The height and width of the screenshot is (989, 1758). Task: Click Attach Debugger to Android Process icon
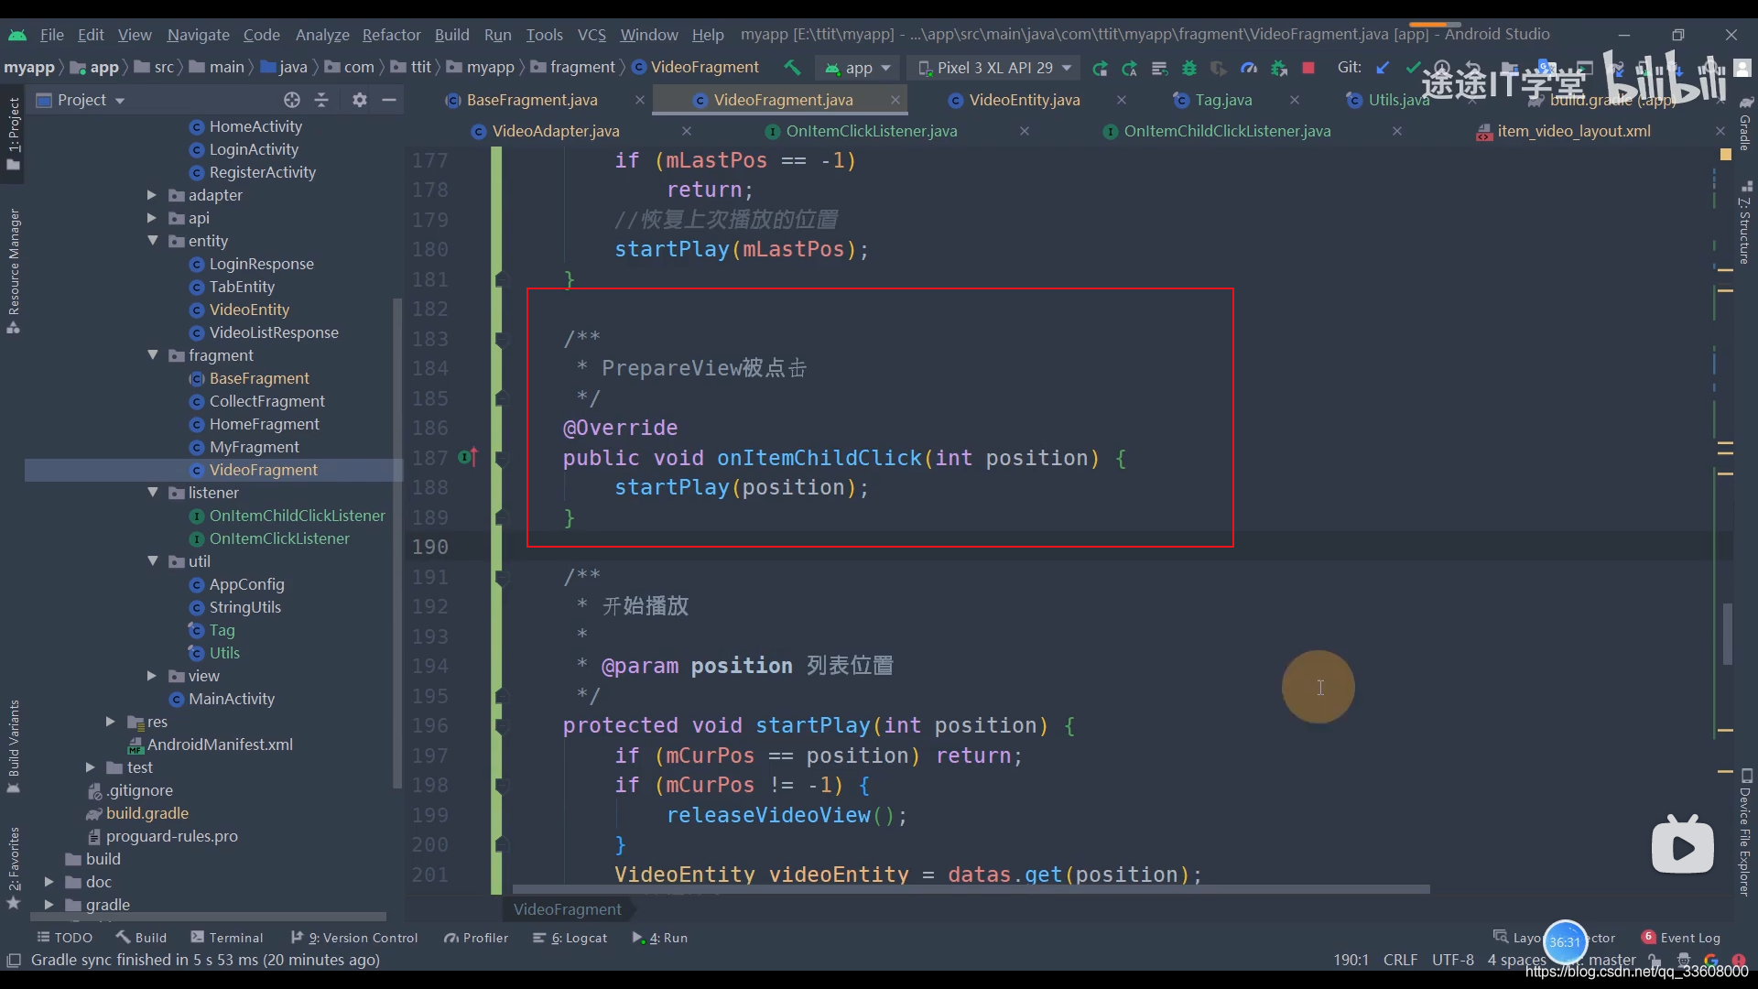1279,68
